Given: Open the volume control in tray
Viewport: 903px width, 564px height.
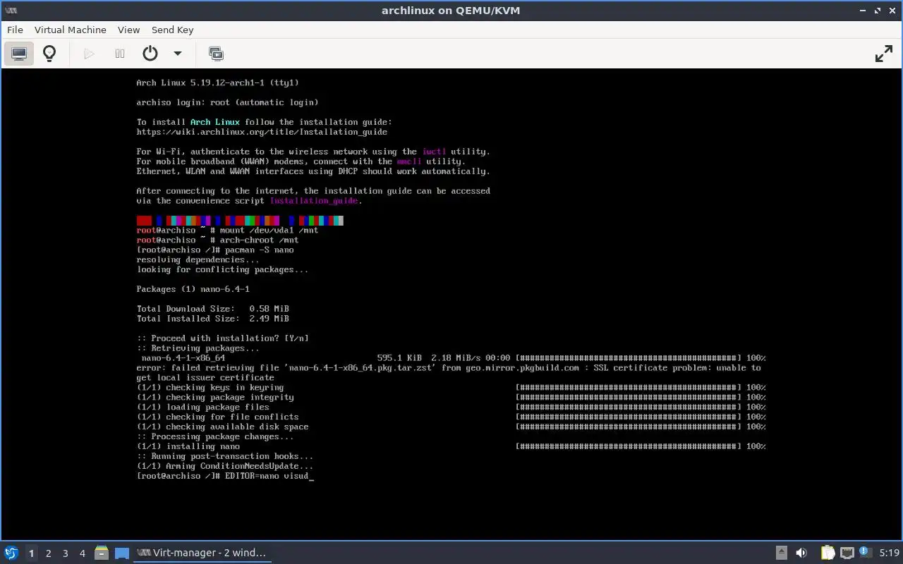Looking at the screenshot, I should pyautogui.click(x=801, y=553).
